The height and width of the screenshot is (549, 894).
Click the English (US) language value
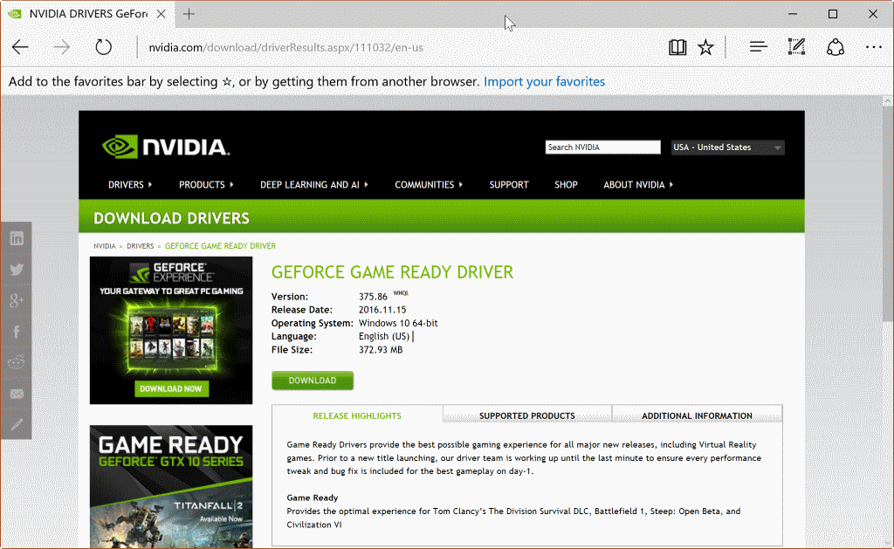(x=384, y=336)
